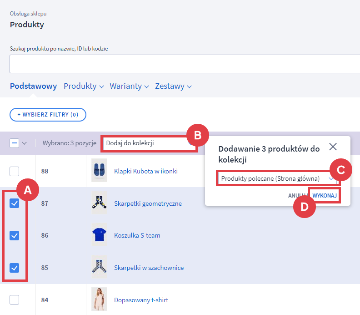Uncheck the Koszulka S-team row checkbox
This screenshot has height=315, width=360.
[x=15, y=235]
